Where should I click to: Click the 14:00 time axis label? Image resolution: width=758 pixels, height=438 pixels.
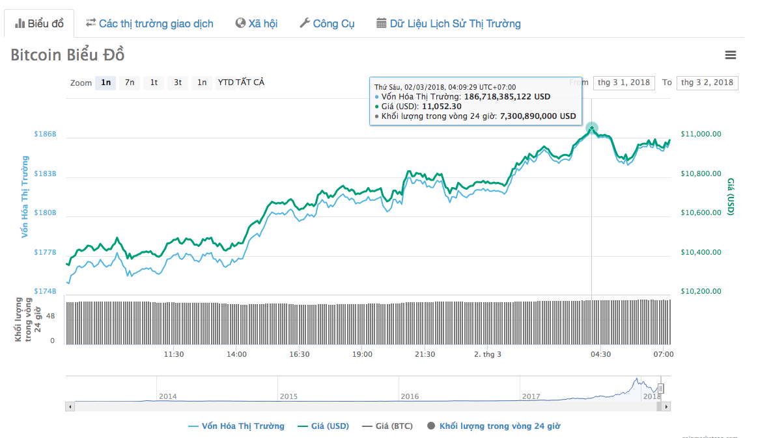tap(236, 354)
